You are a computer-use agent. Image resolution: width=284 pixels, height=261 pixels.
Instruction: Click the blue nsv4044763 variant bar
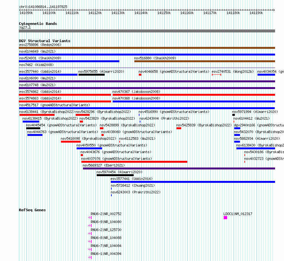[x=35, y=135]
